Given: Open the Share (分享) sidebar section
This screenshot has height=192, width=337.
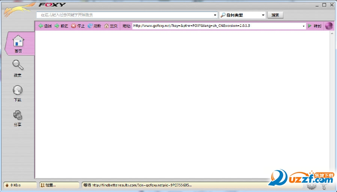Looking at the screenshot, I should pos(18,118).
